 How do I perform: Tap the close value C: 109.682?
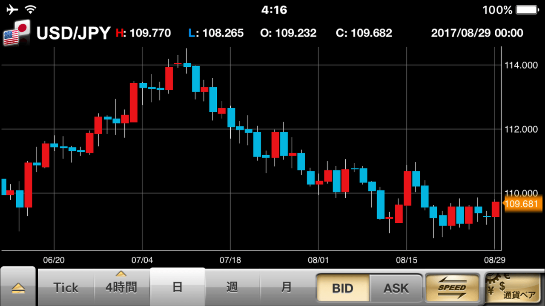click(364, 33)
